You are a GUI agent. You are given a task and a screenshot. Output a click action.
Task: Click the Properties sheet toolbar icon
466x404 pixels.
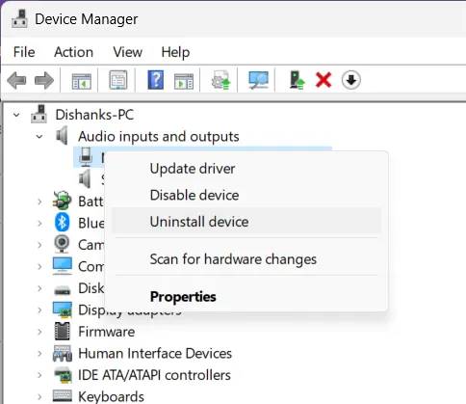coord(118,80)
